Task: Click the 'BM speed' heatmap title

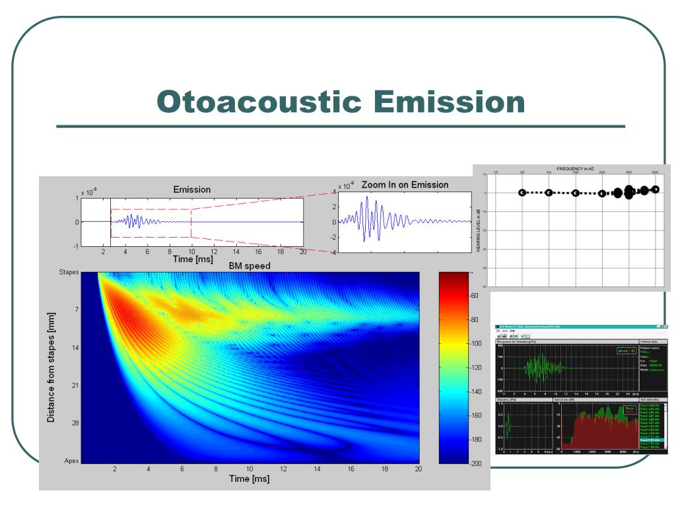Action: pyautogui.click(x=249, y=265)
